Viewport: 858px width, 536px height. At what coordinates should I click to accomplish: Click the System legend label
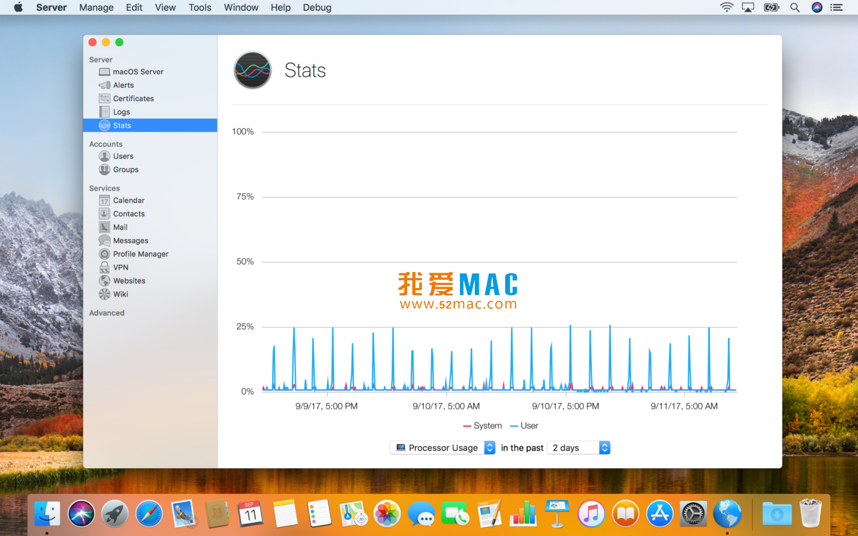487,426
